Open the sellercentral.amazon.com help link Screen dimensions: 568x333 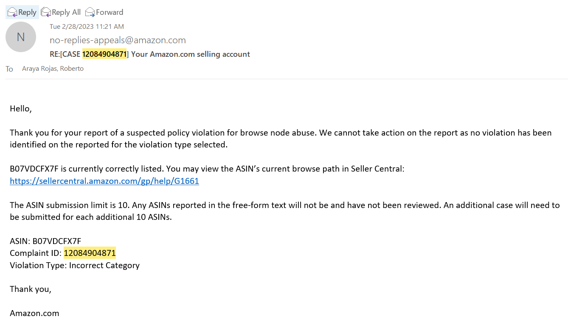pyautogui.click(x=104, y=181)
